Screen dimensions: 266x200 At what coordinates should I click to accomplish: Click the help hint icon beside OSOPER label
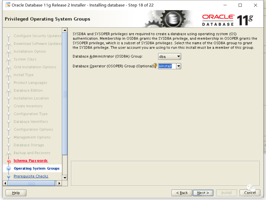155,65
